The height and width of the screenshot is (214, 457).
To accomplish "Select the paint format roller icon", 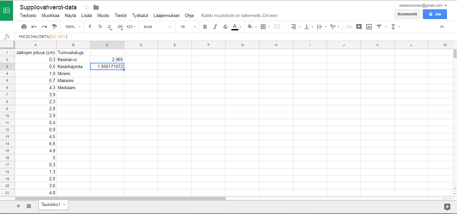I will (x=54, y=27).
